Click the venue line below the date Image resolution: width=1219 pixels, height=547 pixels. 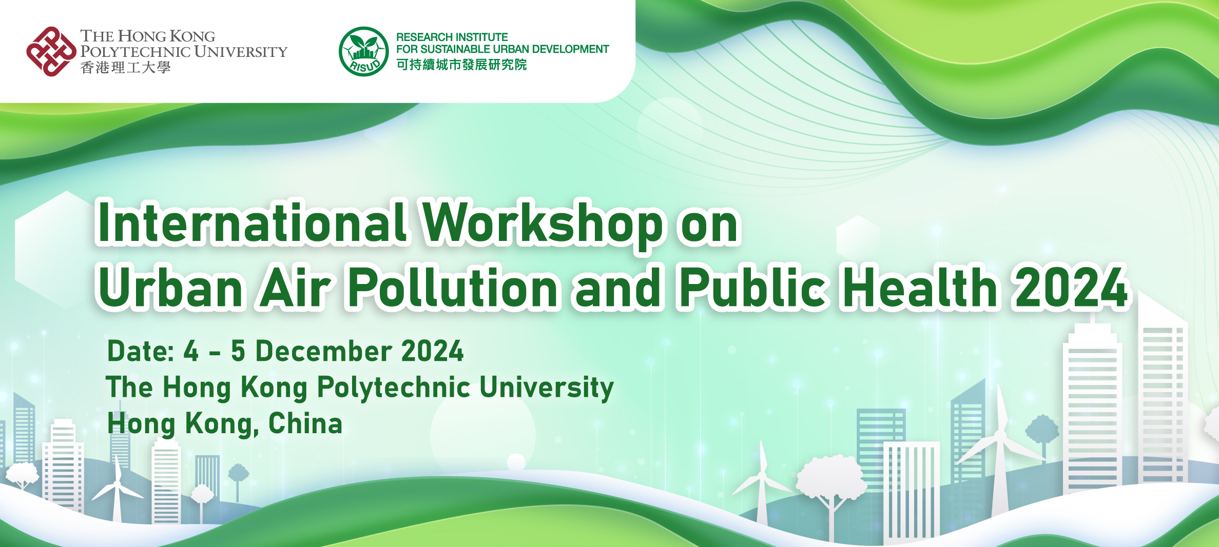(359, 387)
